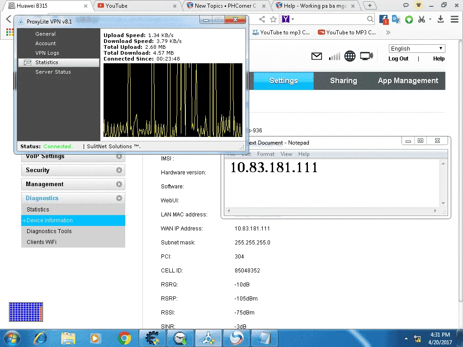Image resolution: width=463 pixels, height=347 pixels.
Task: Open the Sharing router tab
Action: point(344,81)
